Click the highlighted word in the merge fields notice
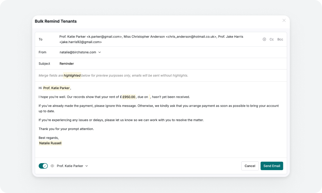 tap(72, 75)
